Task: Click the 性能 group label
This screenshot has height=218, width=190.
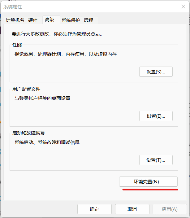Action: [x=17, y=45]
